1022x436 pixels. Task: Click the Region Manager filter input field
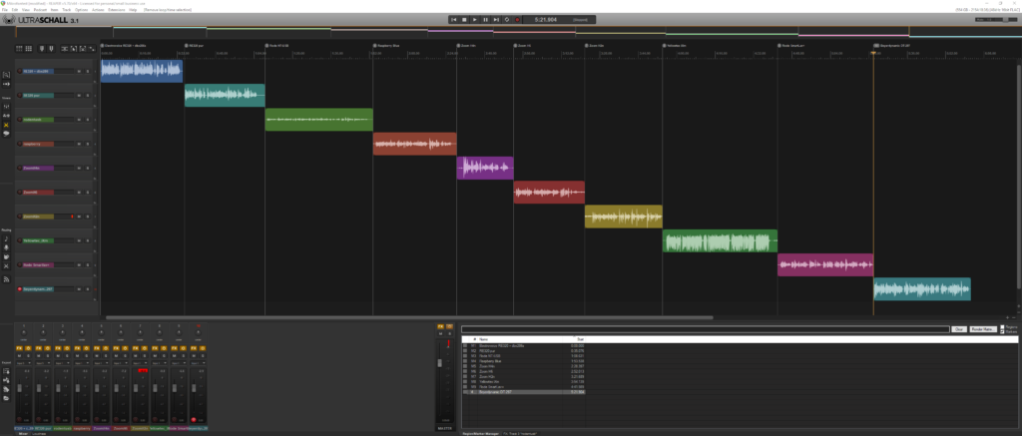(706, 329)
